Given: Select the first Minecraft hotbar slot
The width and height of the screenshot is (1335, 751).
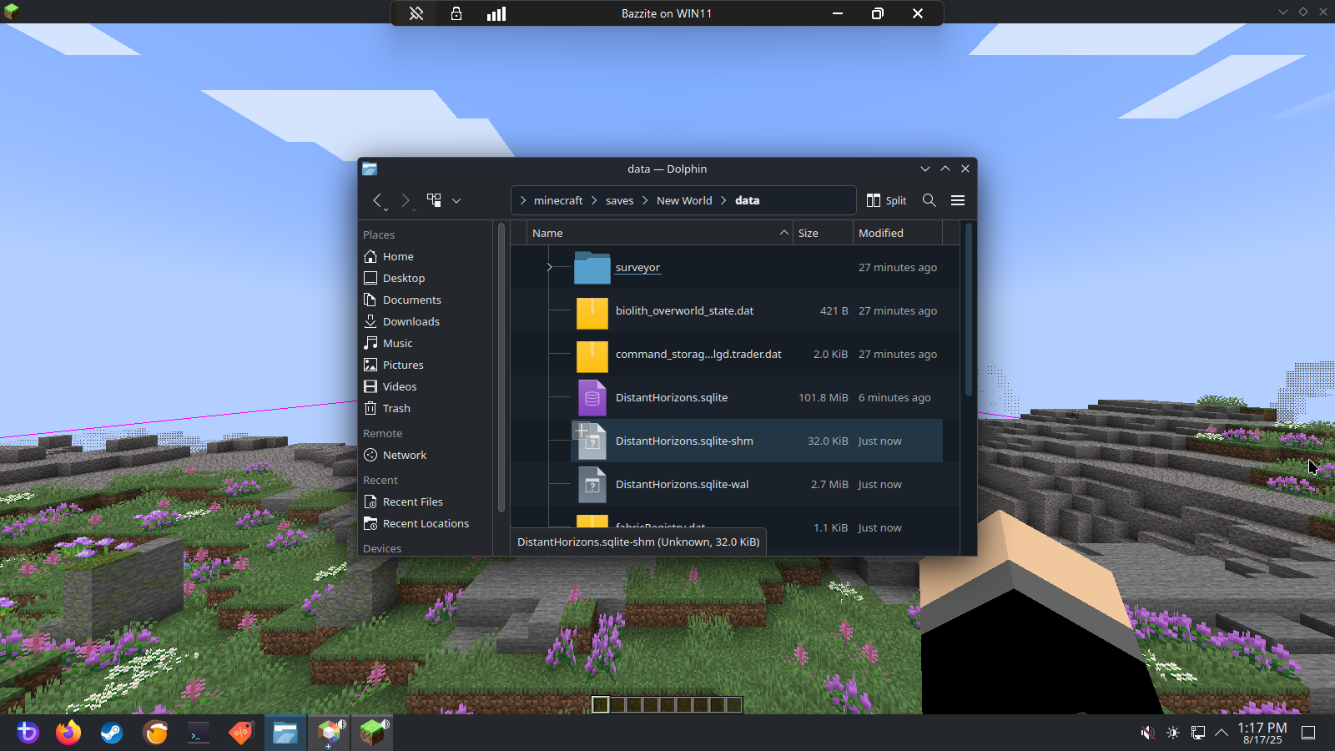Looking at the screenshot, I should 600,704.
